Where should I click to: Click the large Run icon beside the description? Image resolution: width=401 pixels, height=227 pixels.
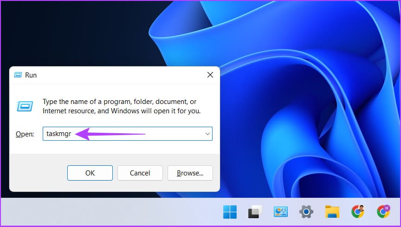(25, 106)
